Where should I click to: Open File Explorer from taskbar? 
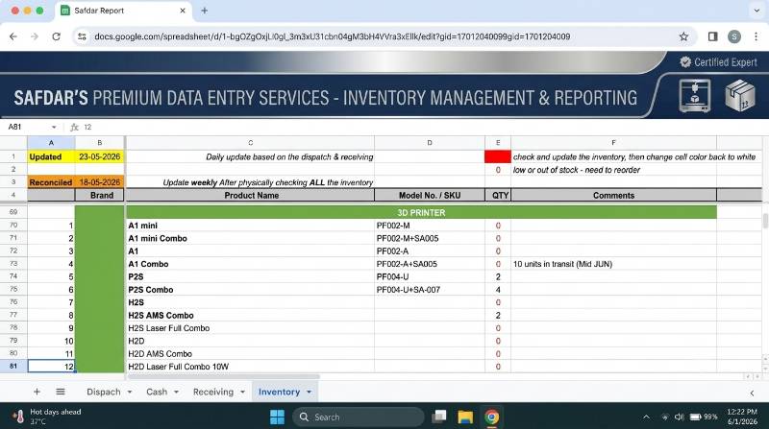[x=465, y=417]
